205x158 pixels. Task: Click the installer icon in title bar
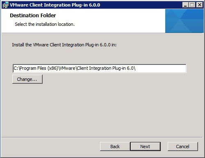pos(5,5)
